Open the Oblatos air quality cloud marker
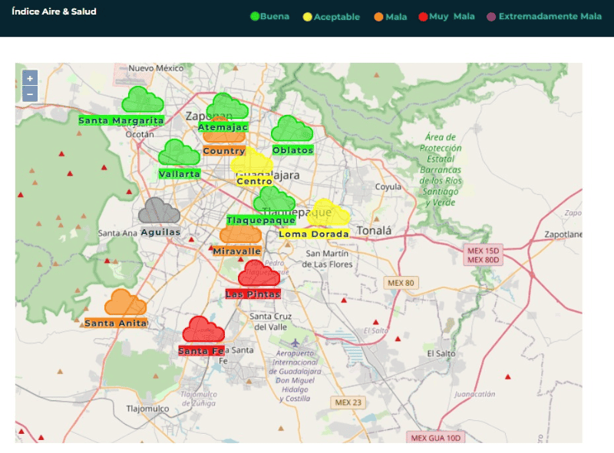 click(292, 129)
